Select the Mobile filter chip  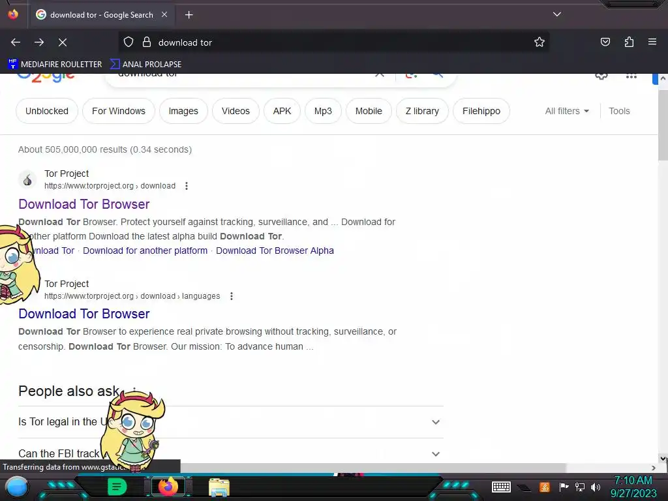(x=369, y=111)
